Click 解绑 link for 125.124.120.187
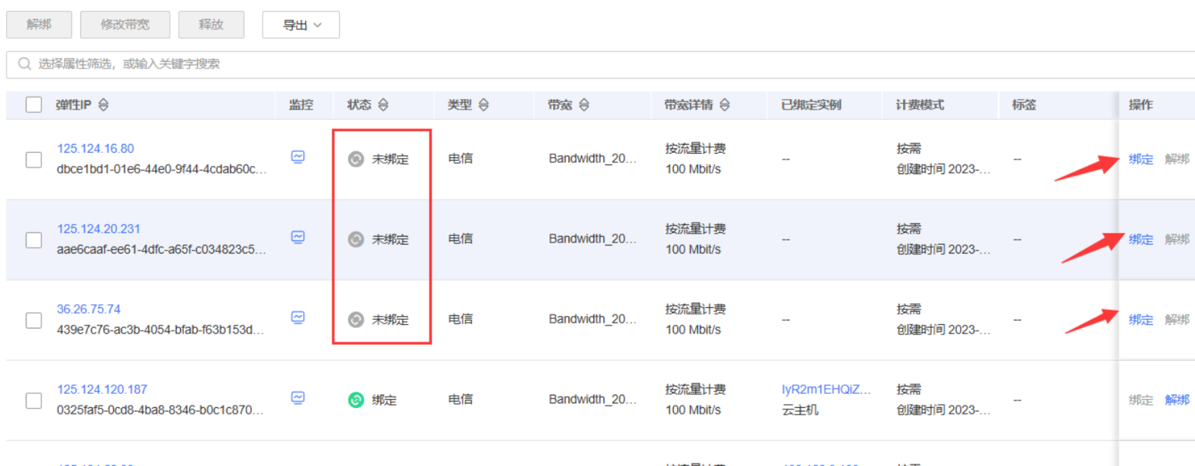The width and height of the screenshot is (1195, 466). point(1177,400)
